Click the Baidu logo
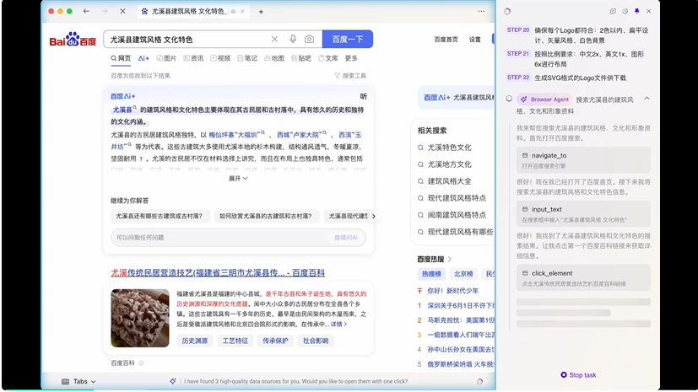 pos(73,39)
